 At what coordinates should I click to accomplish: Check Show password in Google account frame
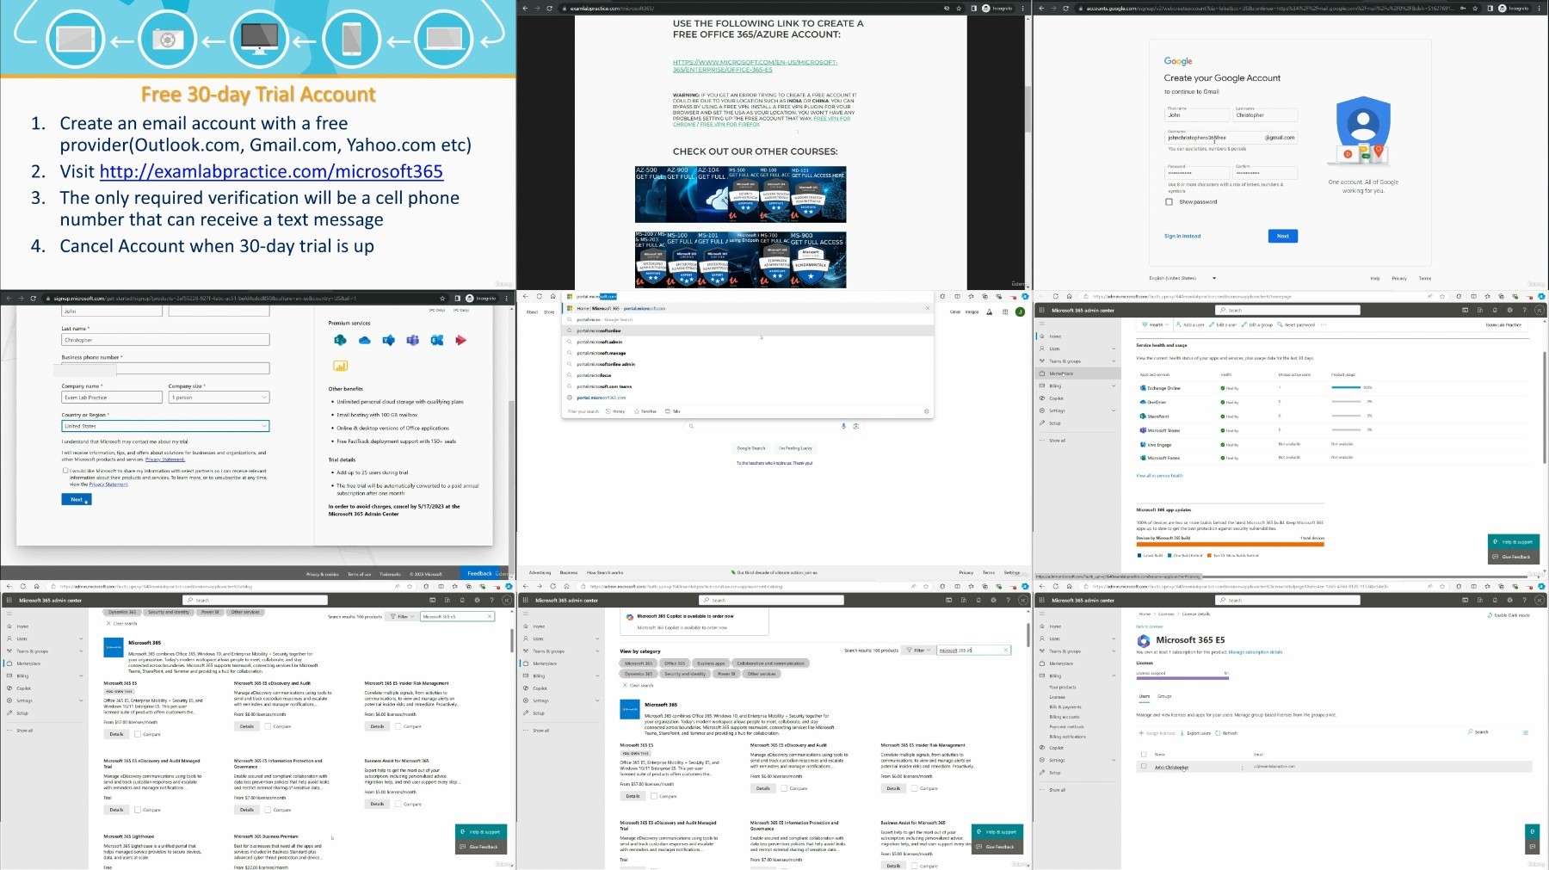(x=1169, y=202)
